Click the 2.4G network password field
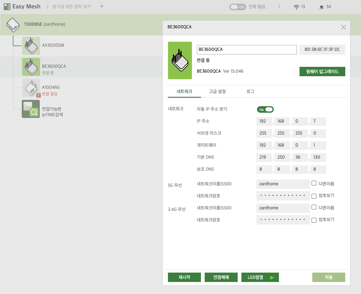361x294 pixels. coord(283,220)
